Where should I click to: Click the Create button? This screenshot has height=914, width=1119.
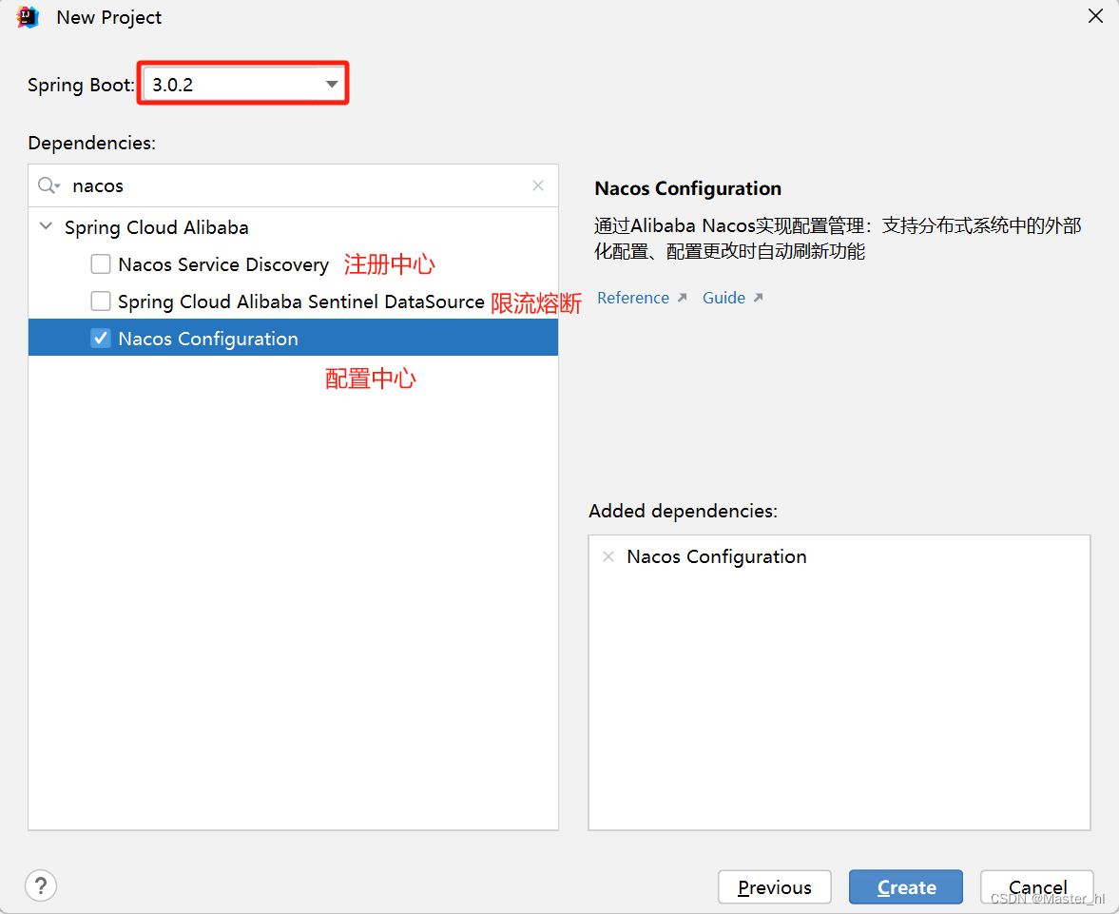click(x=906, y=886)
